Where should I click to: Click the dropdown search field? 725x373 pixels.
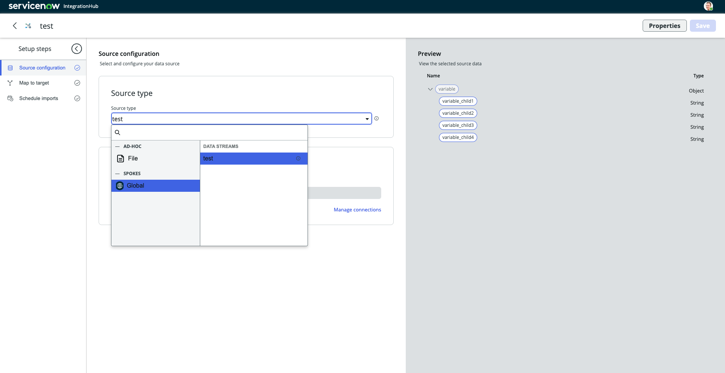209,133
